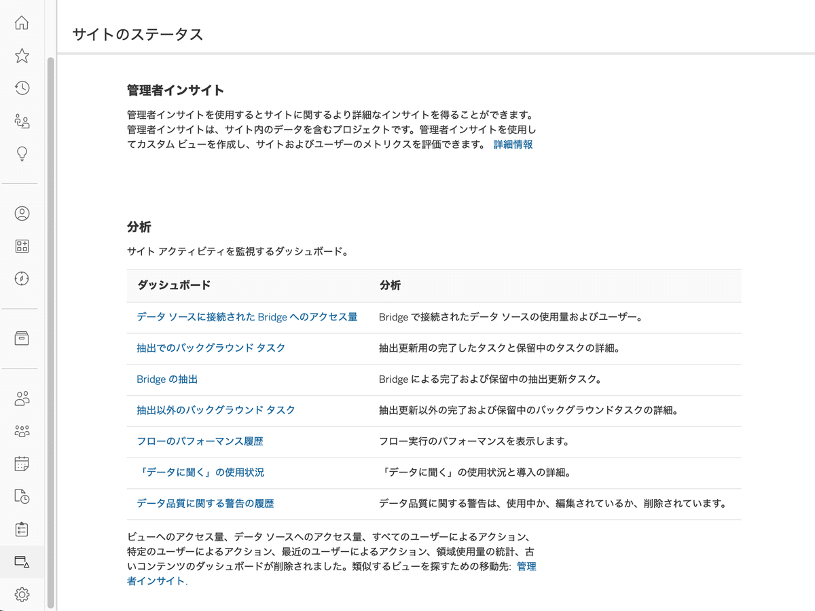Viewport: 815px width, 611px height.
Task: Open 抽出でのバックグラウンド タスク dashboard link
Action: 211,348
